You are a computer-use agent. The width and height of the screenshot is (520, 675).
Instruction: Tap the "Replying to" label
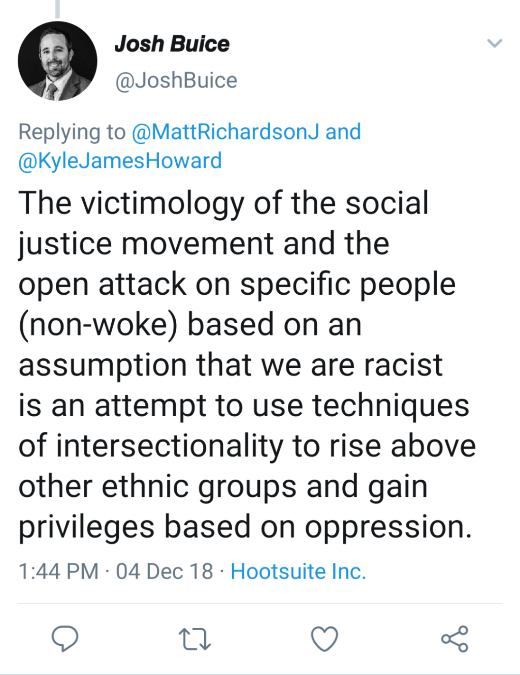(72, 132)
